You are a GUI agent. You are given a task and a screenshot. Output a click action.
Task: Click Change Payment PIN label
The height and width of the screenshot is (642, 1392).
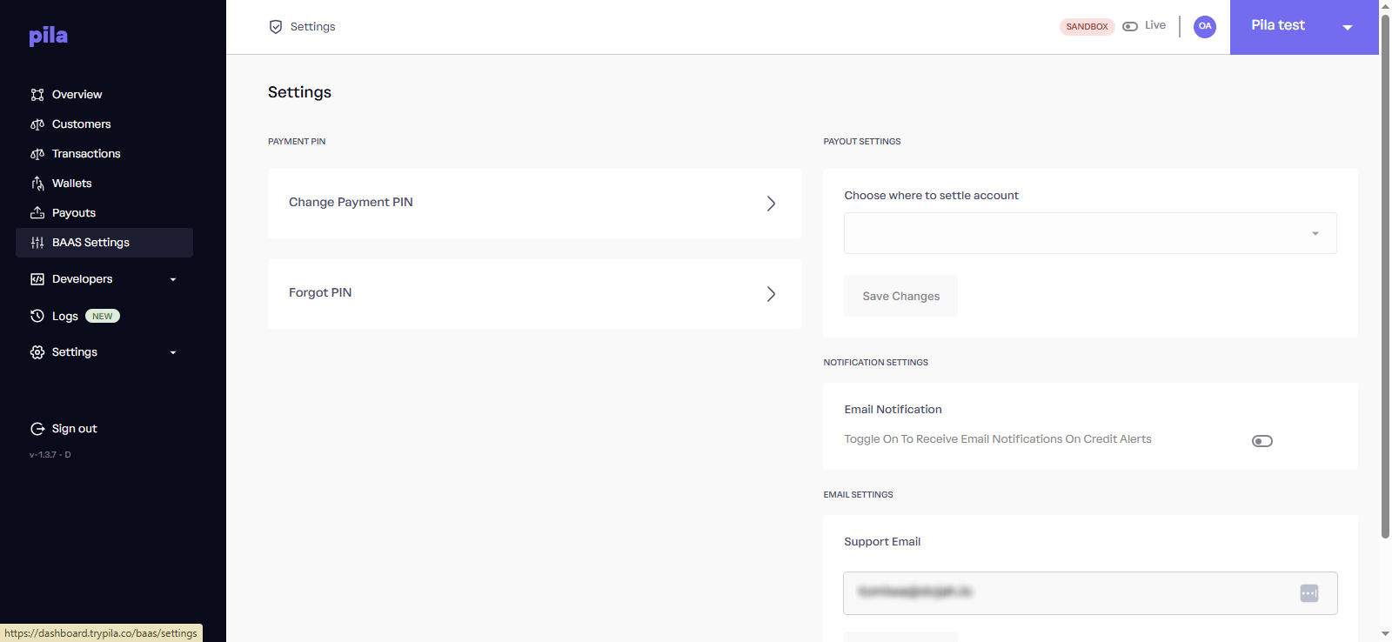pyautogui.click(x=351, y=202)
